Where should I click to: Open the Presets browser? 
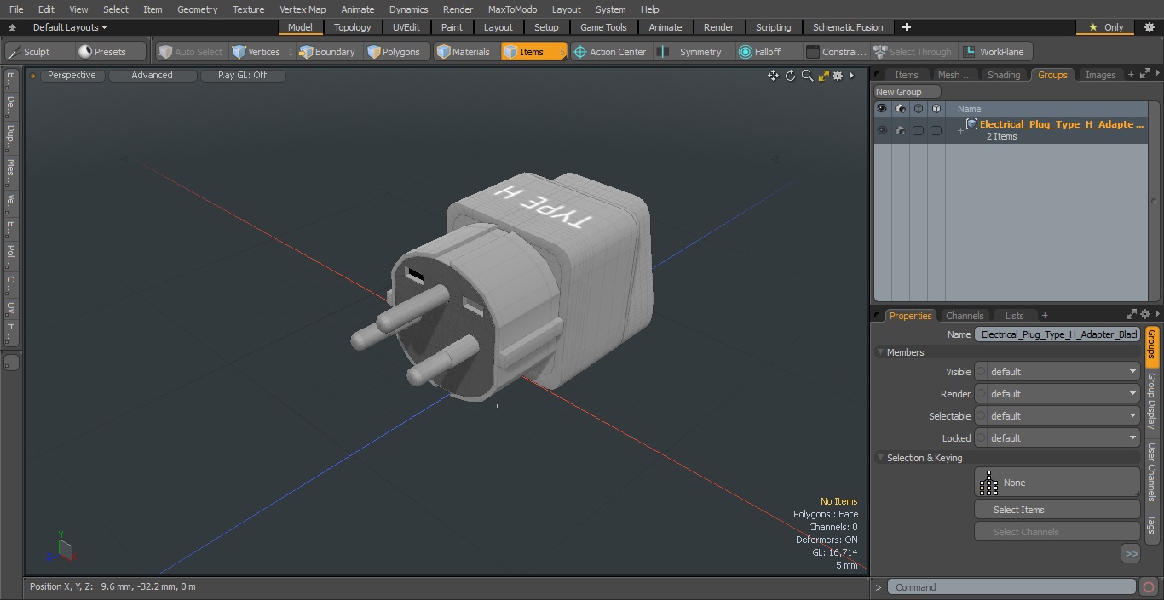(x=111, y=52)
